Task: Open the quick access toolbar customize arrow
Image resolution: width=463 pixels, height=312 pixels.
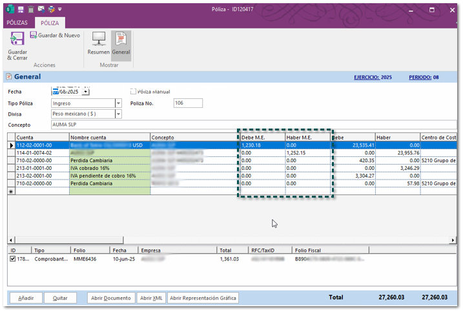Action: coord(60,10)
